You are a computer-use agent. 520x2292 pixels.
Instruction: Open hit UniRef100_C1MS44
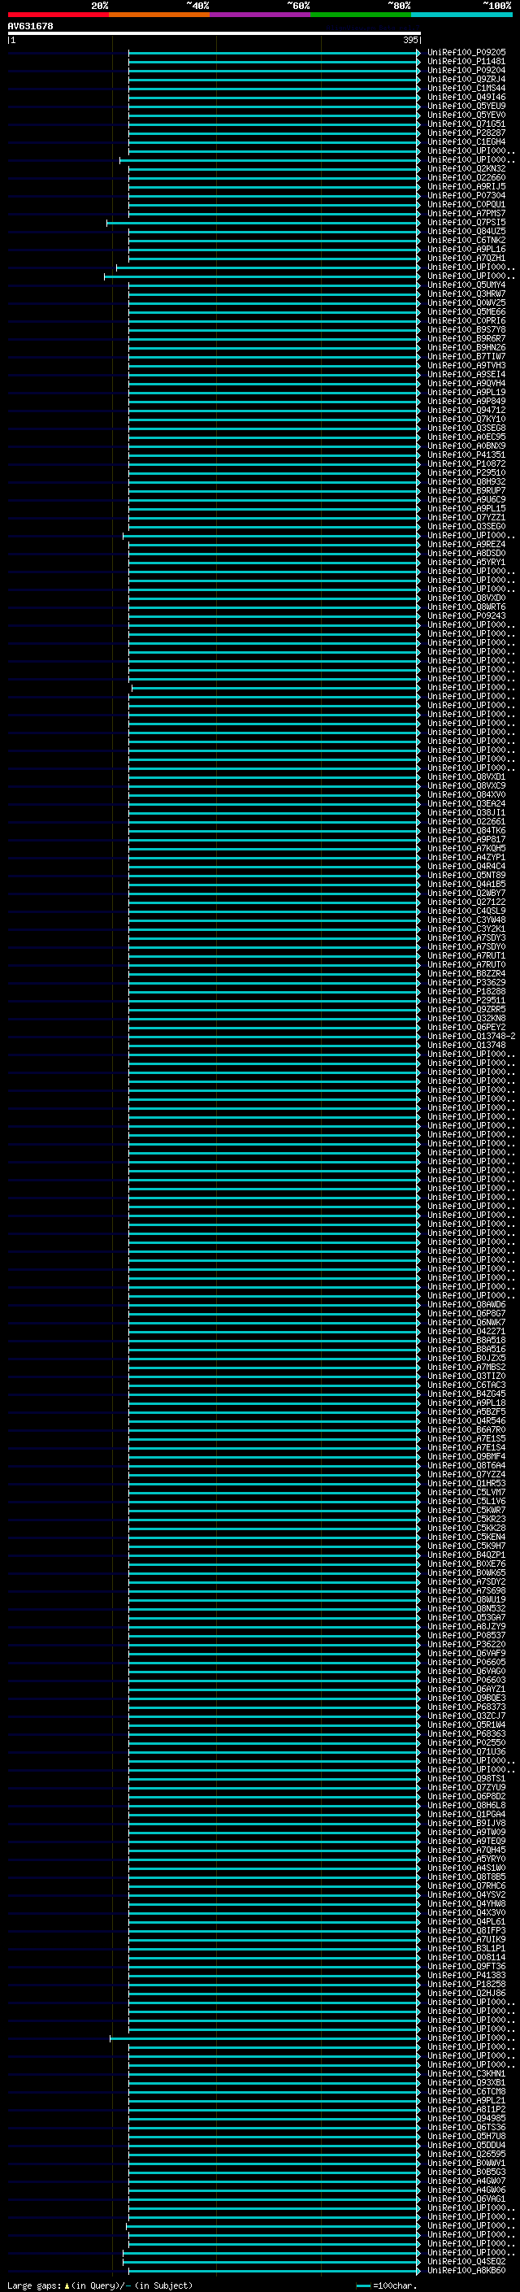coord(466,88)
